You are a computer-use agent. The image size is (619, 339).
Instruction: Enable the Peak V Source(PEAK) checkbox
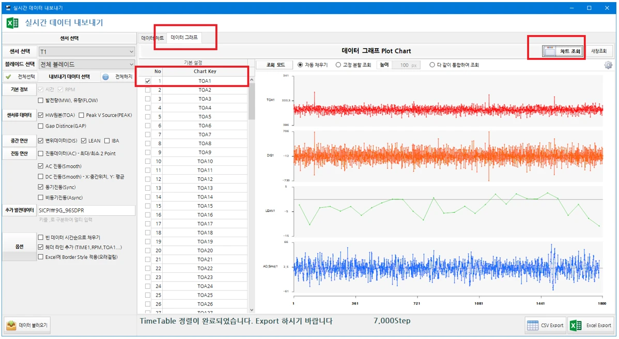(x=81, y=115)
